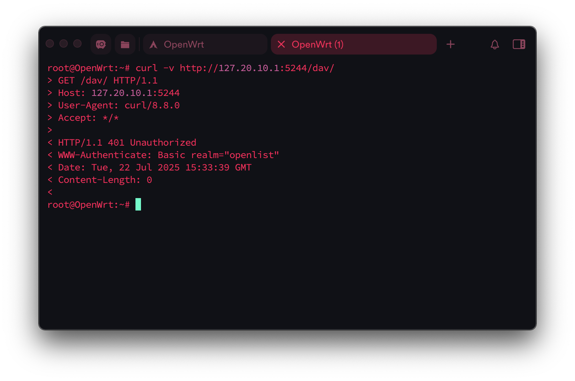This screenshot has height=381, width=575.
Task: Click the Date header line
Action: point(149,167)
